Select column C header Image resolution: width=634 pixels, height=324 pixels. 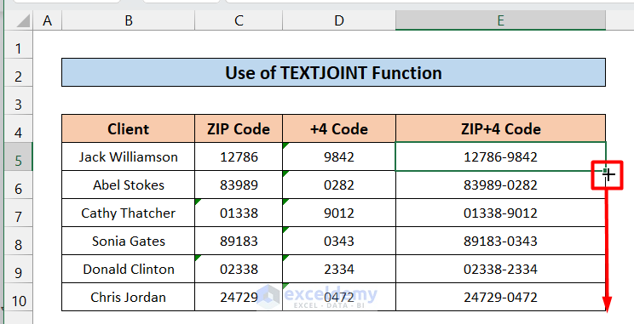[x=239, y=20]
